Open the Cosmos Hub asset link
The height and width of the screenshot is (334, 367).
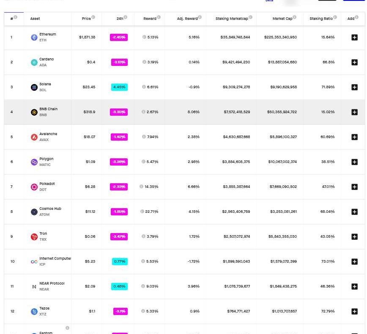tap(50, 209)
